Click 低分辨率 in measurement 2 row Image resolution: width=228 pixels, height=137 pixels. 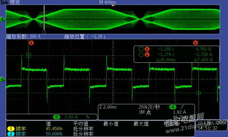[x=83, y=134]
